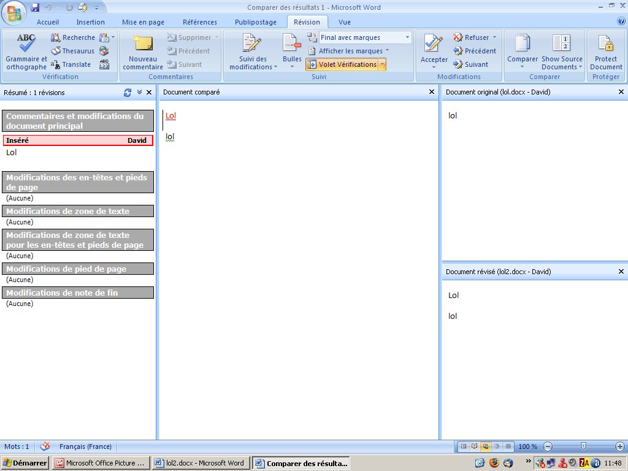
Task: Close the Document original pane
Action: (621, 92)
